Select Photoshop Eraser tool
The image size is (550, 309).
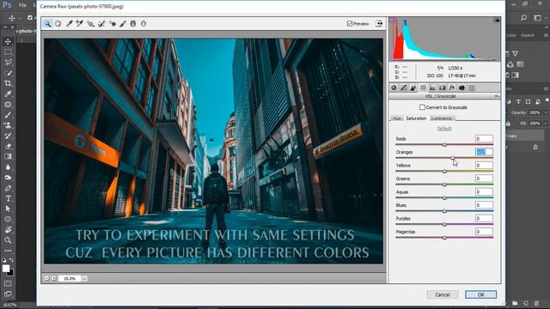pyautogui.click(x=8, y=146)
